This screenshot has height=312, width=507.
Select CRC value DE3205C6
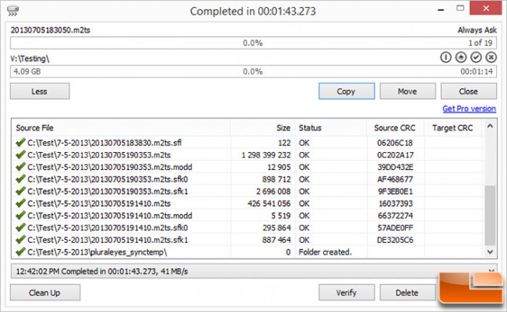(x=395, y=240)
